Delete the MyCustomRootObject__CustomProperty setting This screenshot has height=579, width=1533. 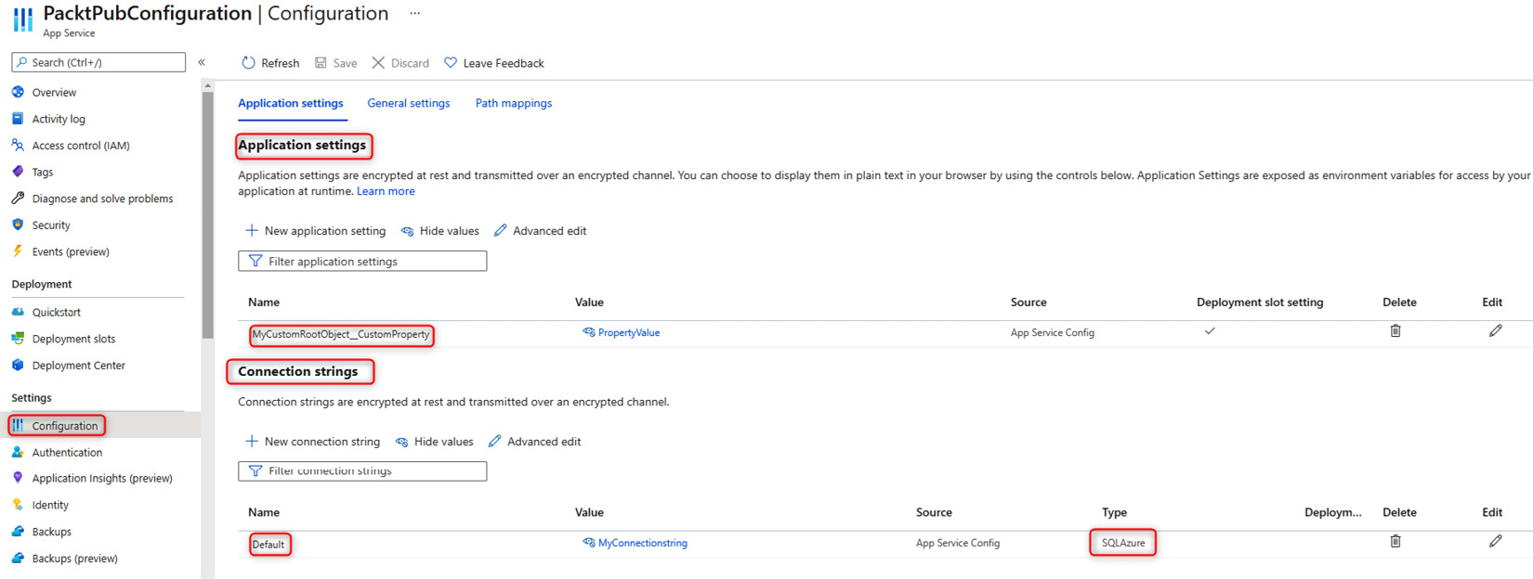click(1395, 330)
